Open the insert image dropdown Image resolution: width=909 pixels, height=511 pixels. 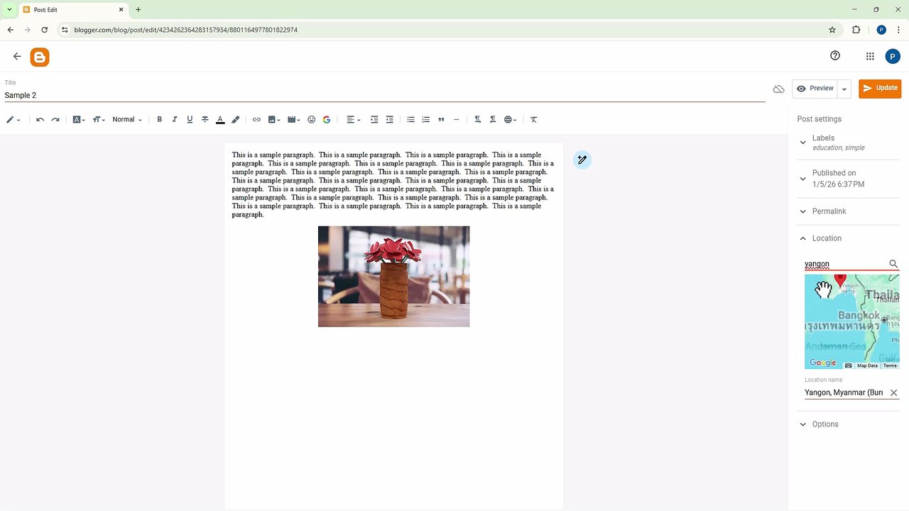coord(274,120)
